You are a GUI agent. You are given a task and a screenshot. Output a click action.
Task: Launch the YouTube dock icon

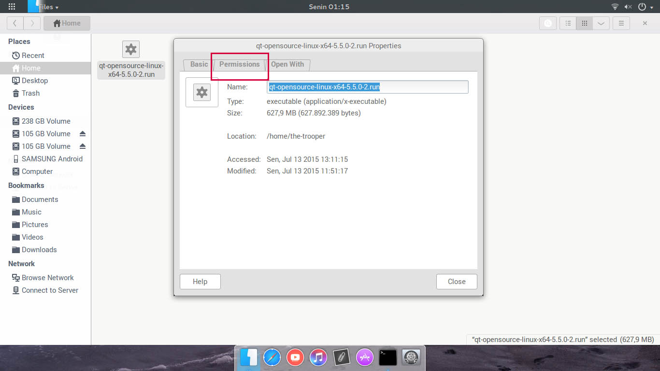pos(295,357)
